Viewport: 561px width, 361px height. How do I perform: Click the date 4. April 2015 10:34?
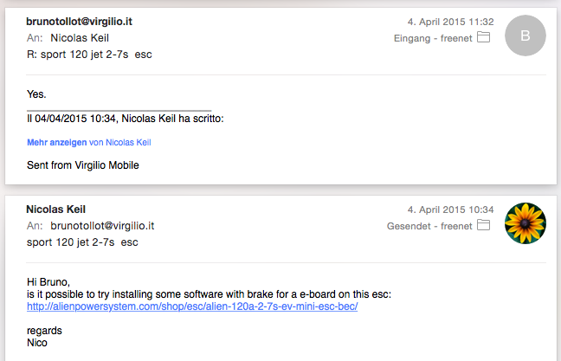click(x=450, y=210)
